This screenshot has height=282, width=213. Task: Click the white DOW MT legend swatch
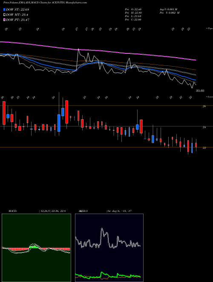click(4, 15)
